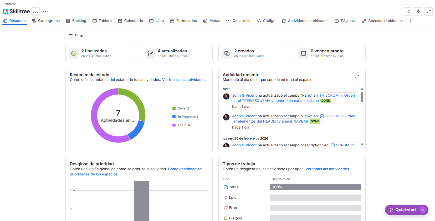Click the share icon button
Image resolution: width=435 pixels, height=221 pixels.
408,12
